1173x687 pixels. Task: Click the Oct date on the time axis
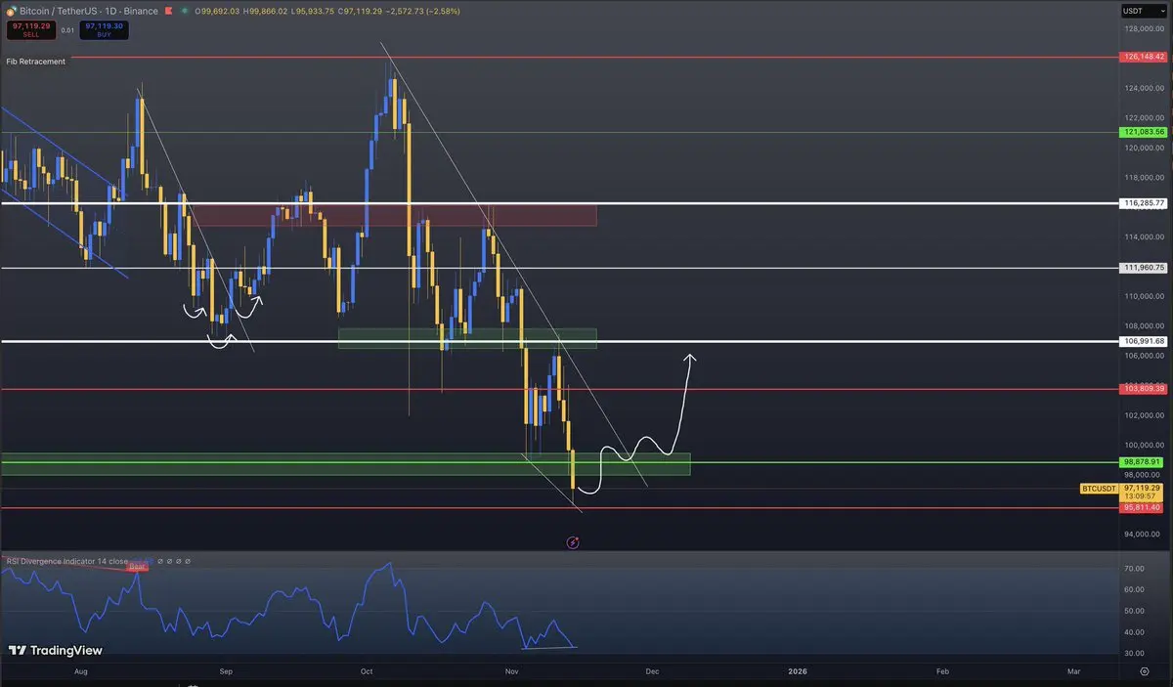coord(367,671)
